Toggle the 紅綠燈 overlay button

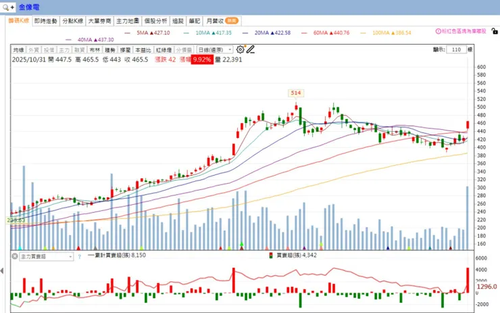point(164,50)
